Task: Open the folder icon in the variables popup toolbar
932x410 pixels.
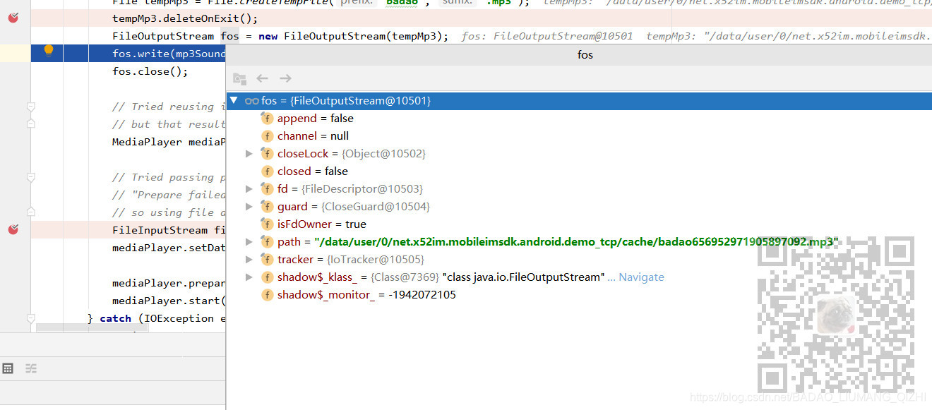Action: [239, 78]
